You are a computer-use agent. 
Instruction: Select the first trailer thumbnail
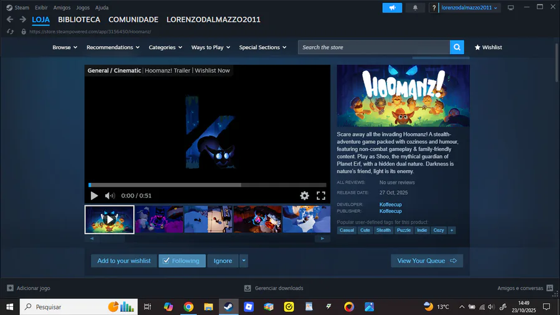(x=110, y=219)
